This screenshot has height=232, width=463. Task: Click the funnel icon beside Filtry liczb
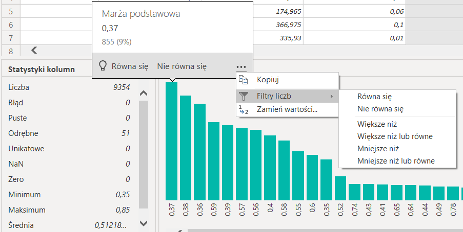tap(244, 96)
